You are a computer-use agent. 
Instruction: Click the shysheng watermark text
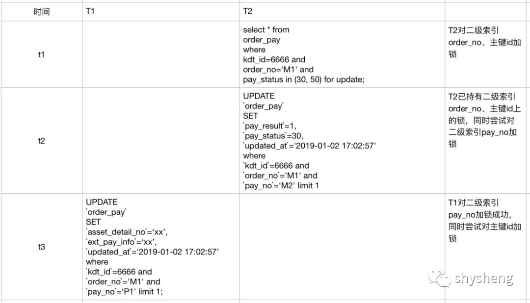pyautogui.click(x=484, y=278)
